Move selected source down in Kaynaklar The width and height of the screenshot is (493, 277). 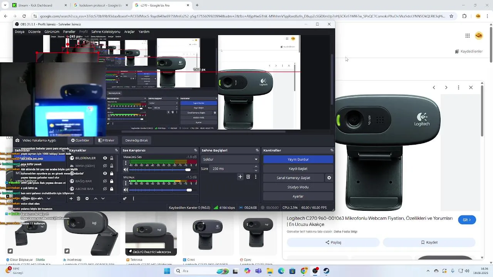(103, 199)
